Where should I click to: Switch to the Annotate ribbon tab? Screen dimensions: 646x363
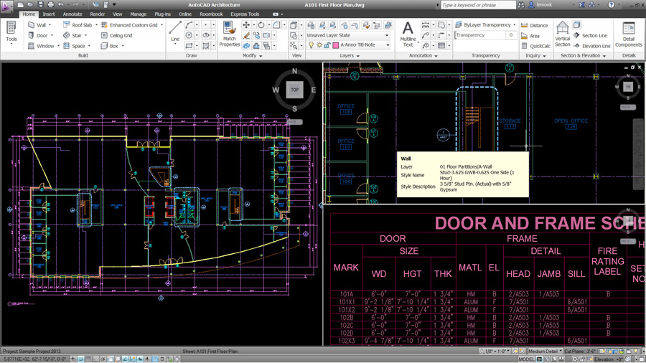click(x=72, y=14)
